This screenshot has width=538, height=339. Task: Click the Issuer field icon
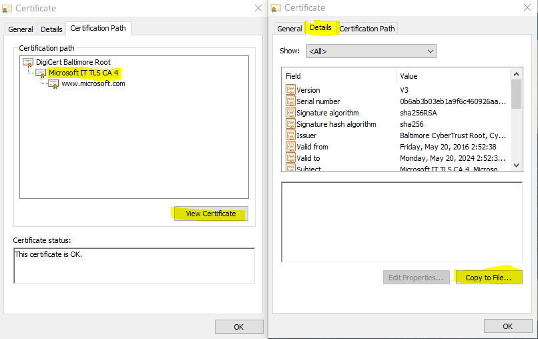pos(290,135)
